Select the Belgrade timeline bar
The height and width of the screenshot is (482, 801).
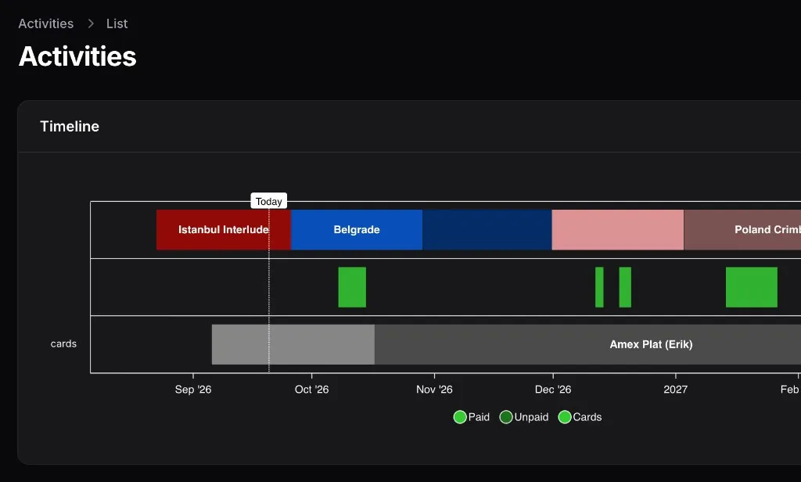pyautogui.click(x=357, y=229)
